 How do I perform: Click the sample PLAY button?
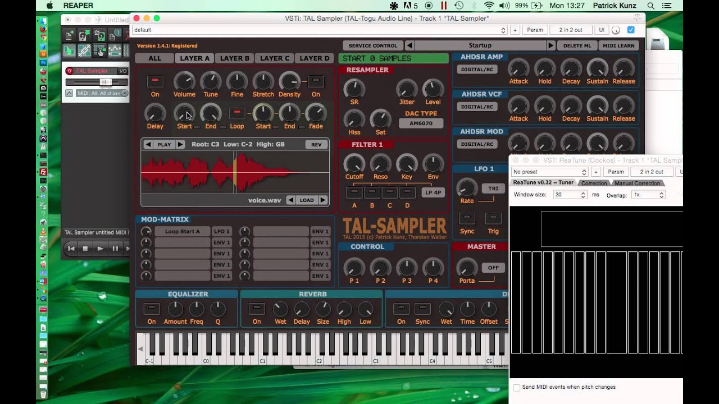tap(164, 144)
